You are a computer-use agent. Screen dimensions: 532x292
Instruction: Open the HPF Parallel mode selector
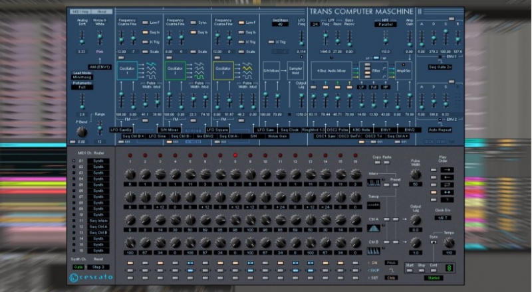[x=386, y=25]
